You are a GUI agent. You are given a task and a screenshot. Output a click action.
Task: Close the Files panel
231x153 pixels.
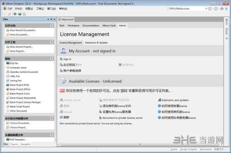click(x=54, y=19)
